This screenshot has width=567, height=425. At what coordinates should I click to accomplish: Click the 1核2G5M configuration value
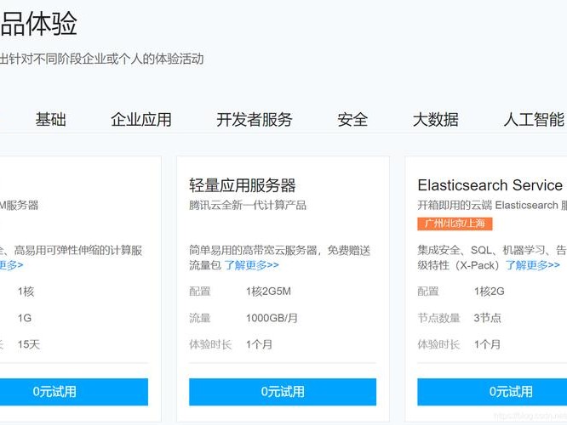[268, 292]
